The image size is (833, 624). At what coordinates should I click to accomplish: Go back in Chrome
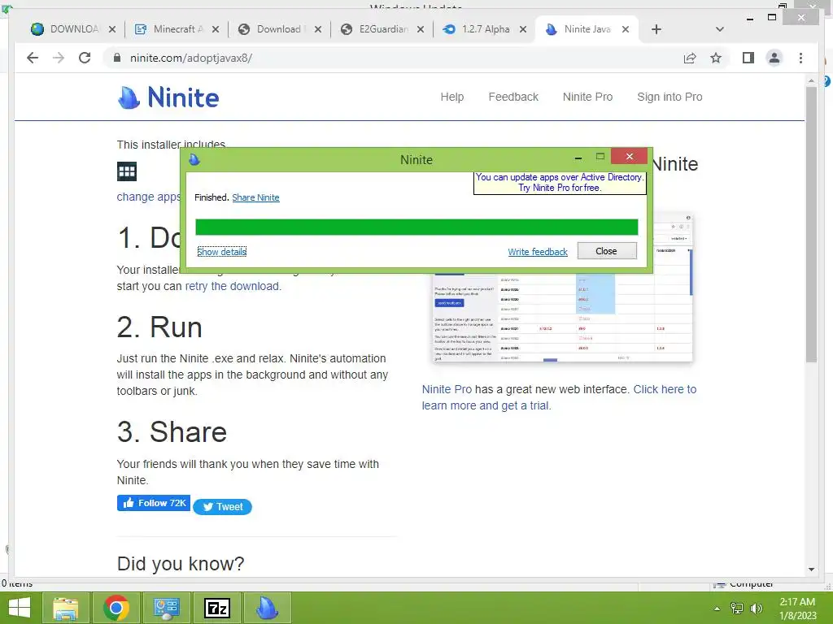[x=33, y=58]
